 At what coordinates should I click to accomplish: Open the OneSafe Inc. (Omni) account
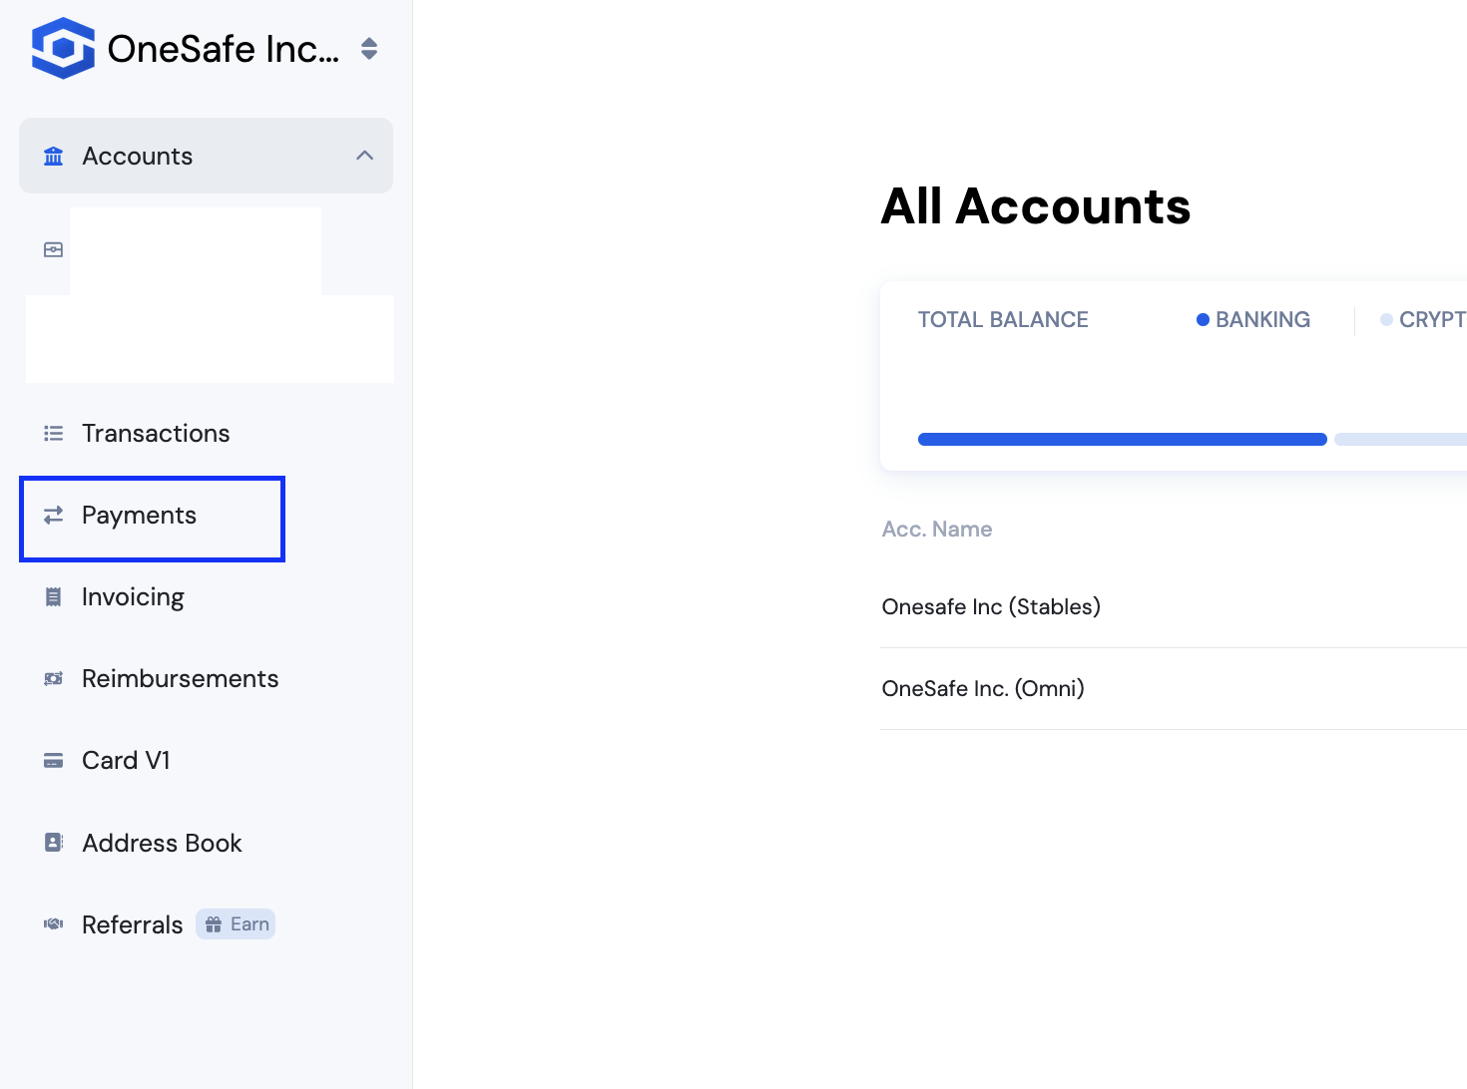(x=983, y=689)
